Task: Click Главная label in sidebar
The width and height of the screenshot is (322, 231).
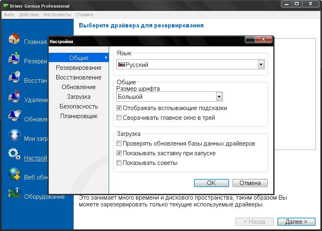Action: [x=35, y=42]
